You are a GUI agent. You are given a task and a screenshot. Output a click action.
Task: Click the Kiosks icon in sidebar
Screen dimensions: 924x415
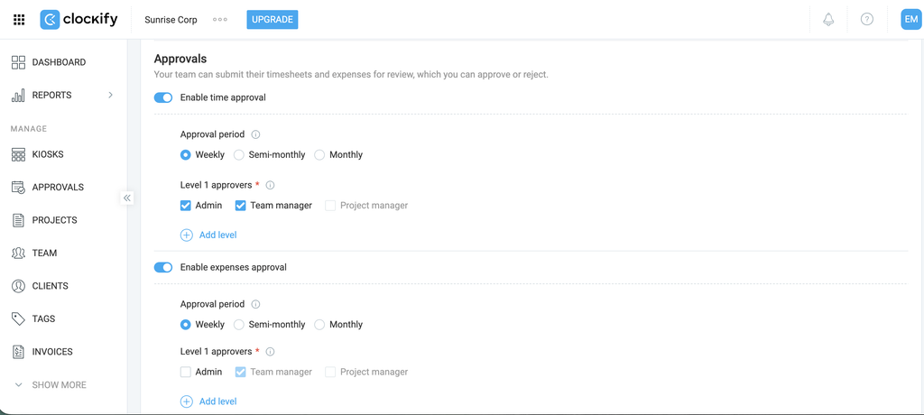coord(18,154)
